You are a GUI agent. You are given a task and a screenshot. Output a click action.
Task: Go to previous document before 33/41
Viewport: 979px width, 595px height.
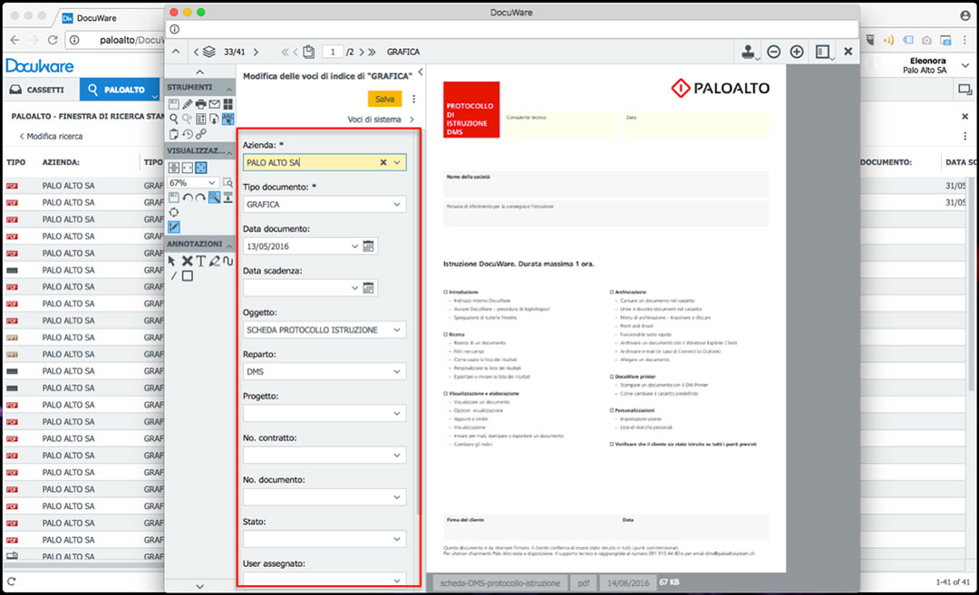coord(196,52)
